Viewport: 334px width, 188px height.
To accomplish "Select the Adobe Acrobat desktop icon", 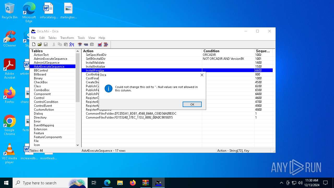I will (x=10, y=69).
